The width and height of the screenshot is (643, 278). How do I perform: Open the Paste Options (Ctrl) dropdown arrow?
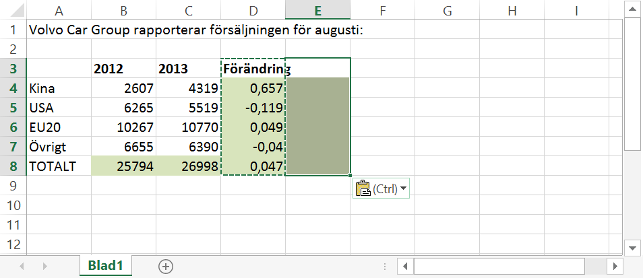coord(403,188)
